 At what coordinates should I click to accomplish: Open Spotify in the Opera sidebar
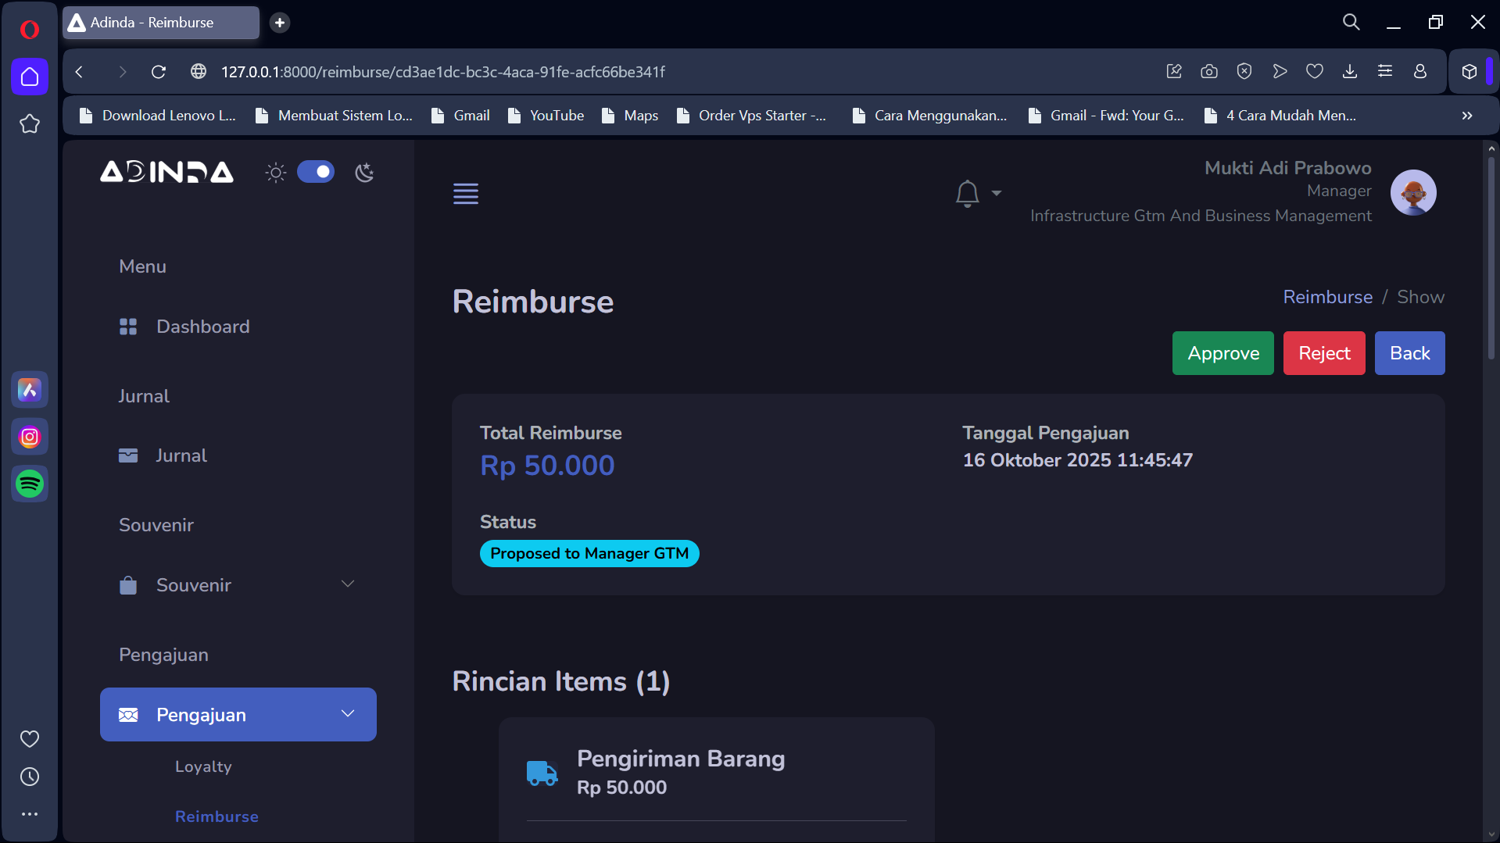(x=30, y=484)
